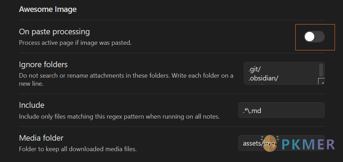Select the Awesome Image heading

[48, 9]
